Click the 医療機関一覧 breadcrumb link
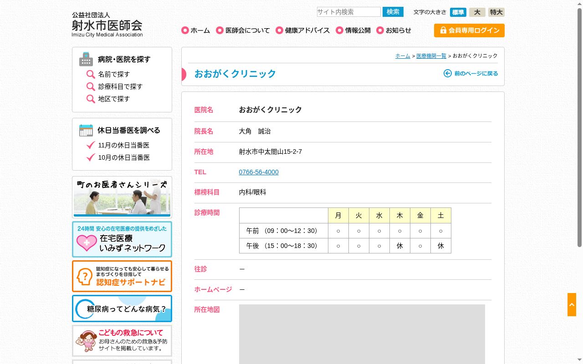The image size is (583, 364). pos(431,56)
